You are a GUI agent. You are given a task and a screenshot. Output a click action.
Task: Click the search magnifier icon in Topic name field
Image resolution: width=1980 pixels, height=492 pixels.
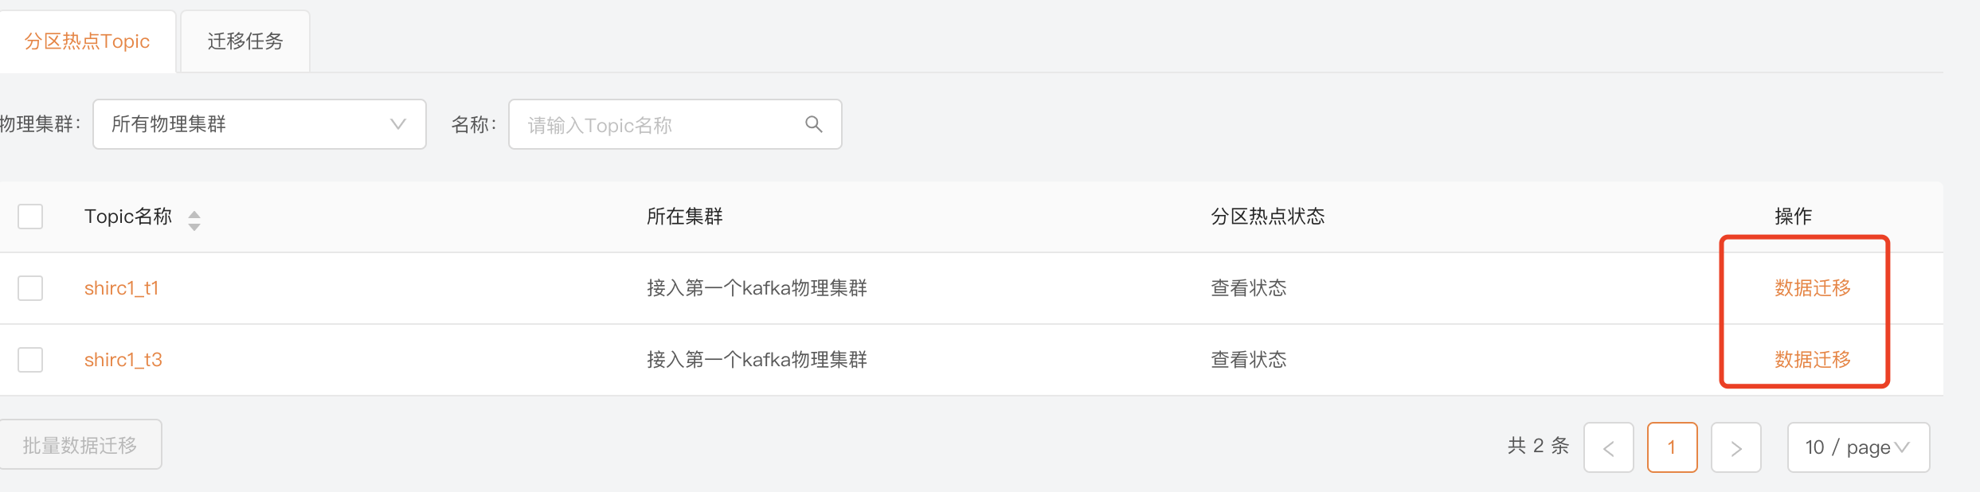pyautogui.click(x=813, y=124)
